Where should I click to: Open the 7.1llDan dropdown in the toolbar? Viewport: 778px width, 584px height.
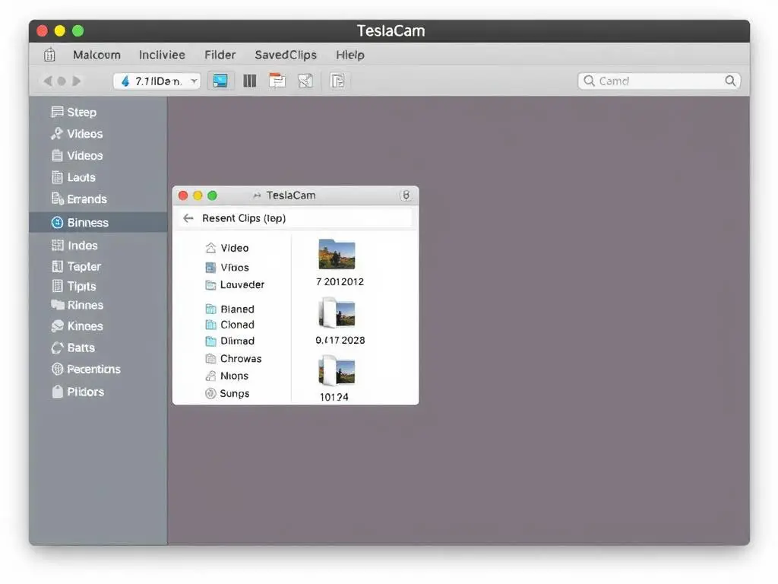[x=157, y=80]
